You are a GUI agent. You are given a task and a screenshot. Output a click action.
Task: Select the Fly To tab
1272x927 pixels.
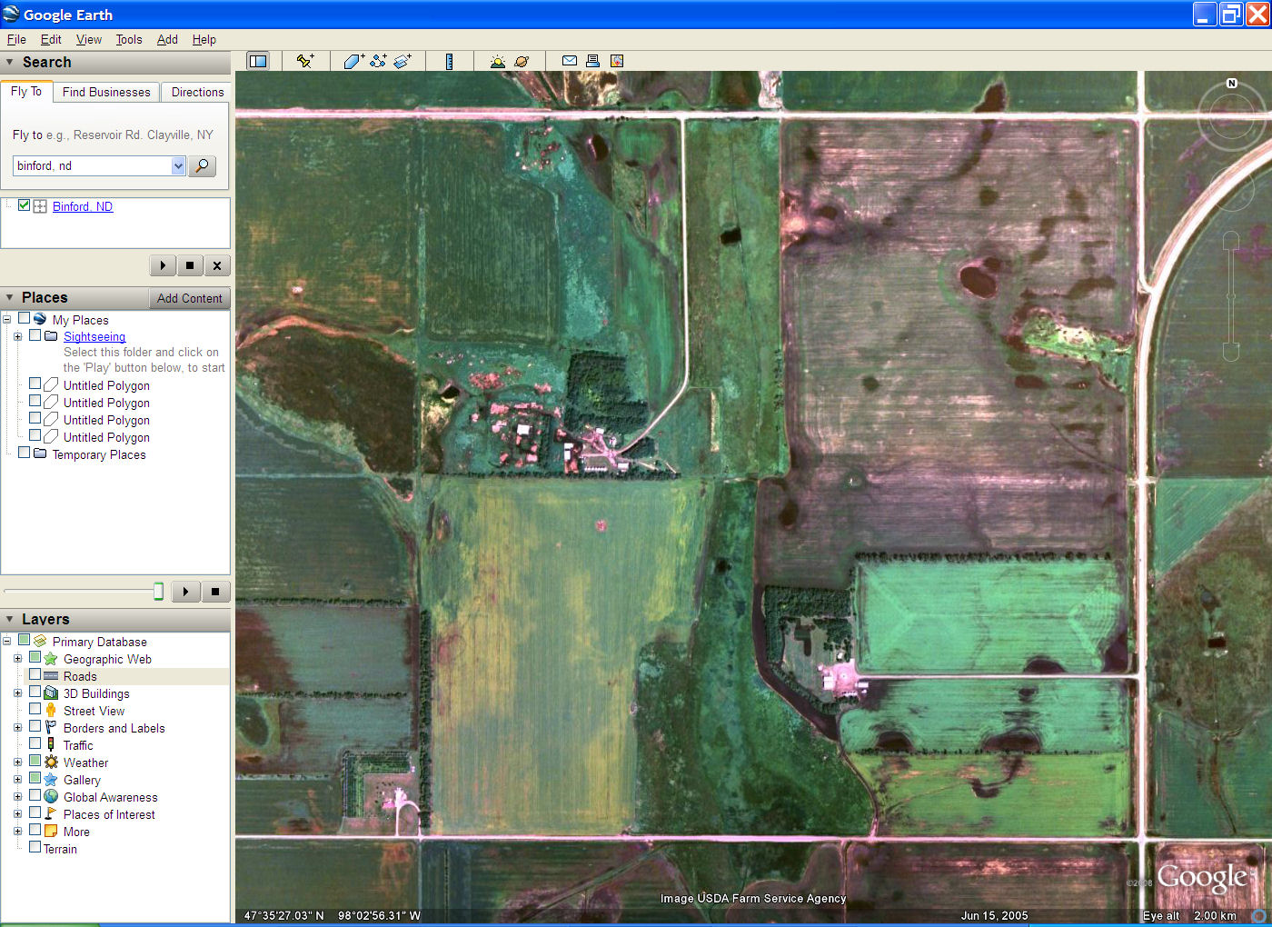[x=26, y=91]
